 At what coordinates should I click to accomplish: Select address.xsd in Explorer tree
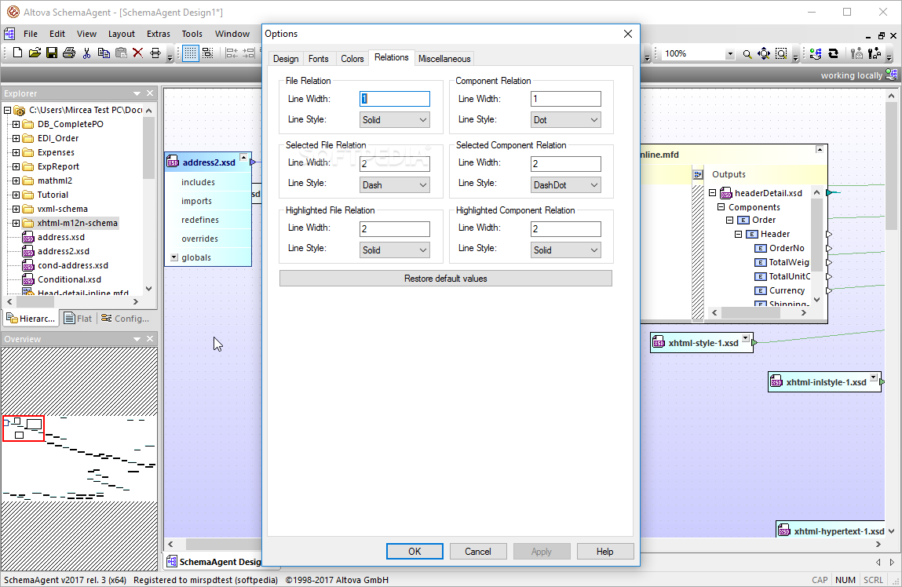tap(60, 237)
